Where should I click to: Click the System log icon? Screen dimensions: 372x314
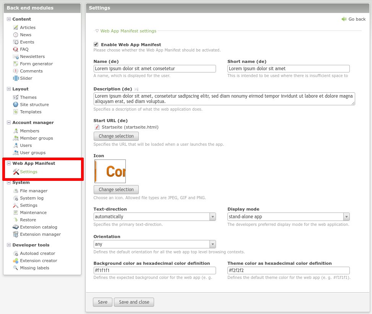pyautogui.click(x=16, y=198)
